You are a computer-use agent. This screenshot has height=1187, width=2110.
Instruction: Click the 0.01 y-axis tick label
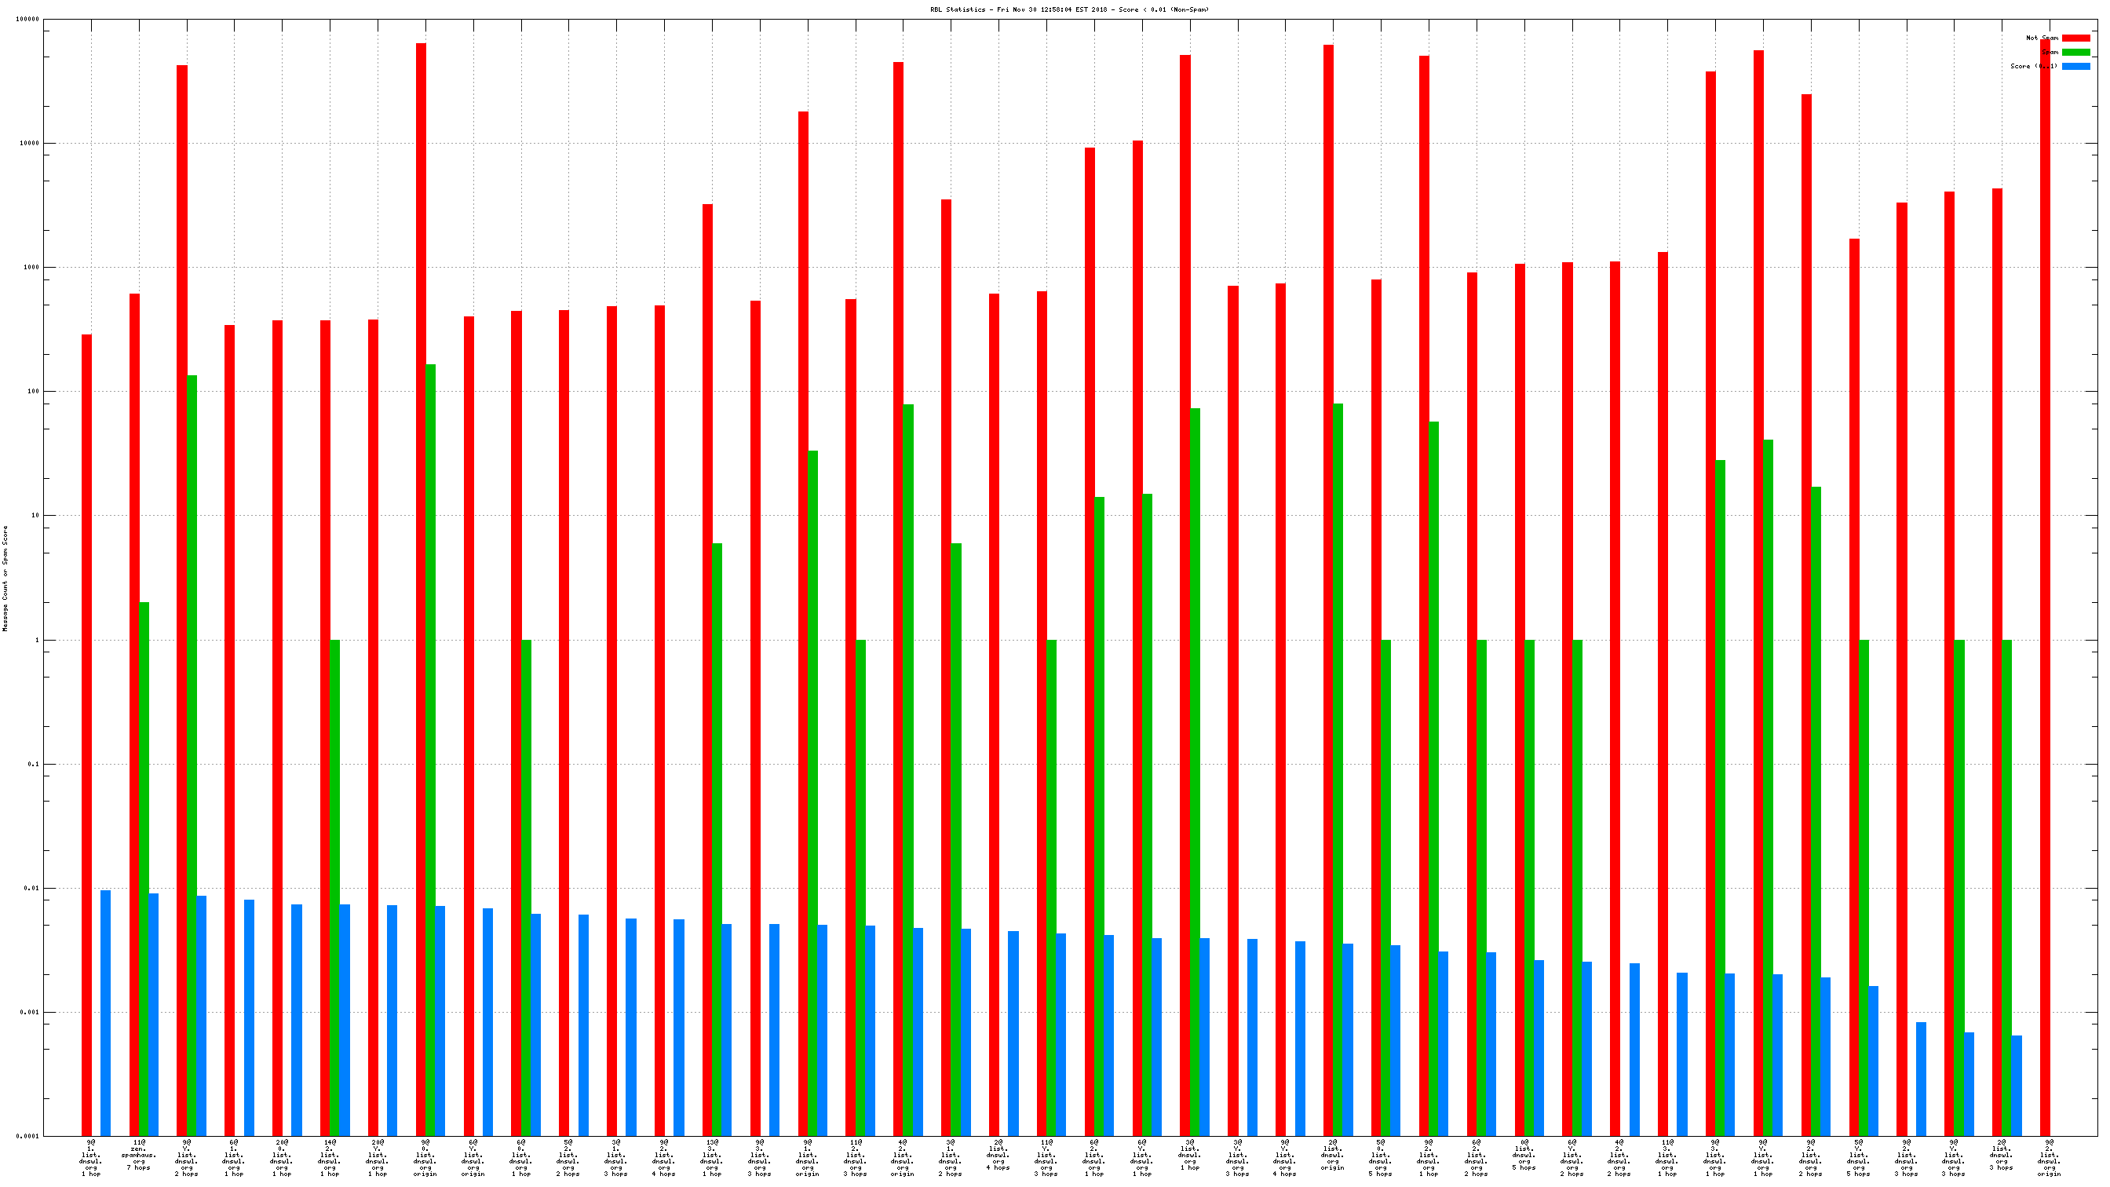click(x=31, y=889)
